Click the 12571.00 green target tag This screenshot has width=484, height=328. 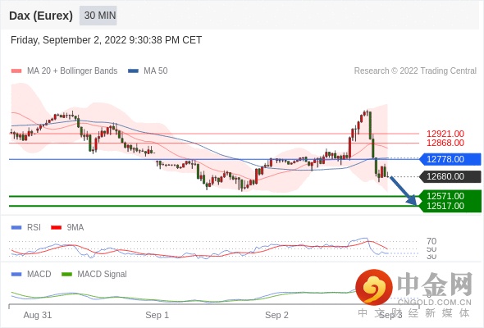[450, 196]
